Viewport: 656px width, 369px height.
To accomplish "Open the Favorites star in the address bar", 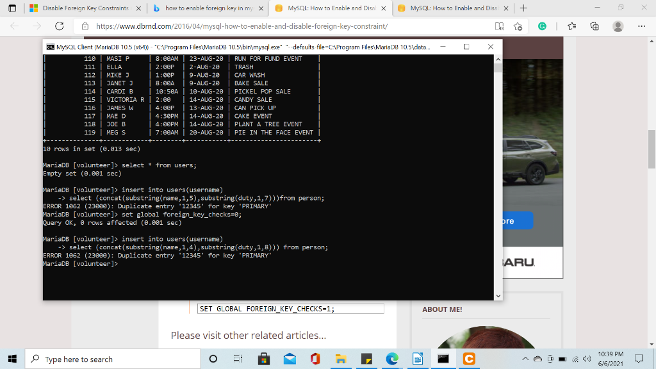I will (x=517, y=27).
